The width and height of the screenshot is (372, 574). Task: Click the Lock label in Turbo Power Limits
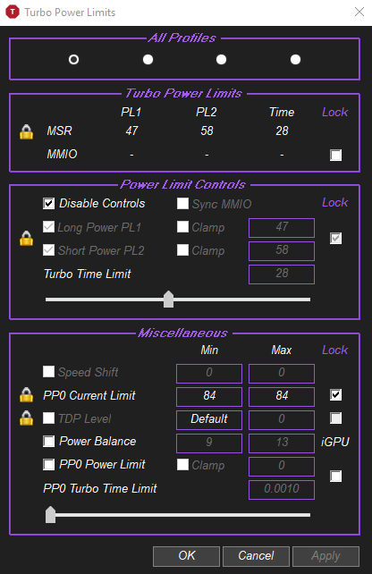(334, 112)
